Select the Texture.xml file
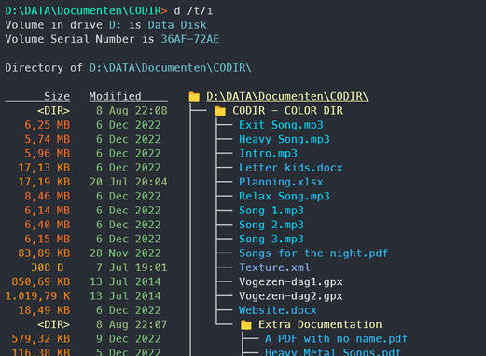This screenshot has width=486, height=356. (274, 267)
